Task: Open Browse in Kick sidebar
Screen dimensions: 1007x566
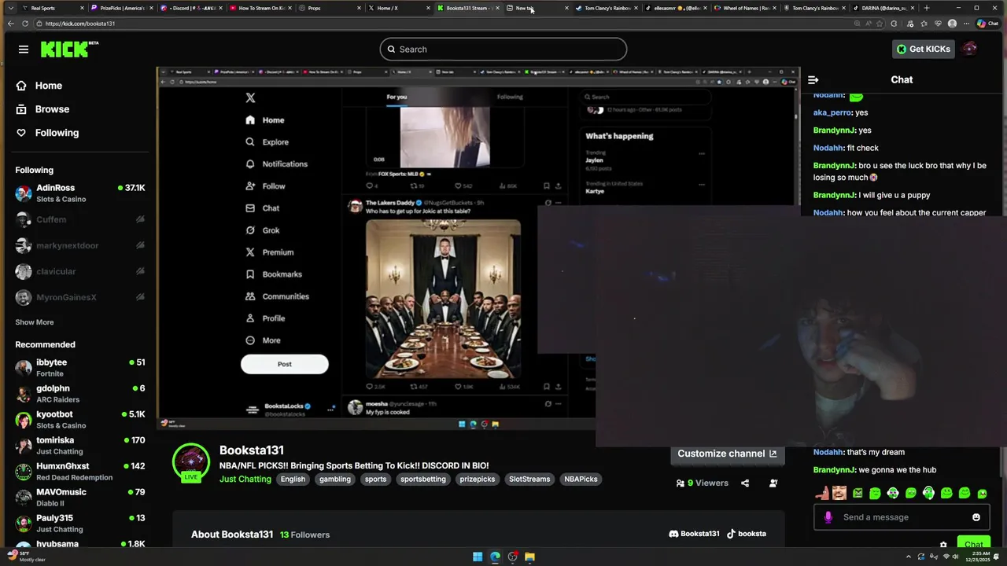Action: pyautogui.click(x=42, y=109)
